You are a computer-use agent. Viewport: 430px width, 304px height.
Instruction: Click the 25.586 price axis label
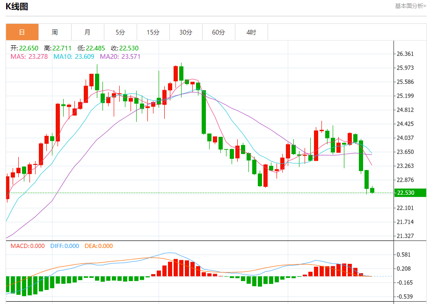pos(405,82)
